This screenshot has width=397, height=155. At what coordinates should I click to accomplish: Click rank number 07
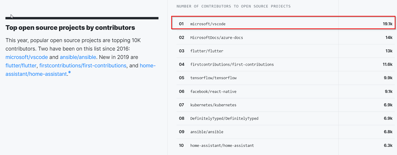coord(181,105)
